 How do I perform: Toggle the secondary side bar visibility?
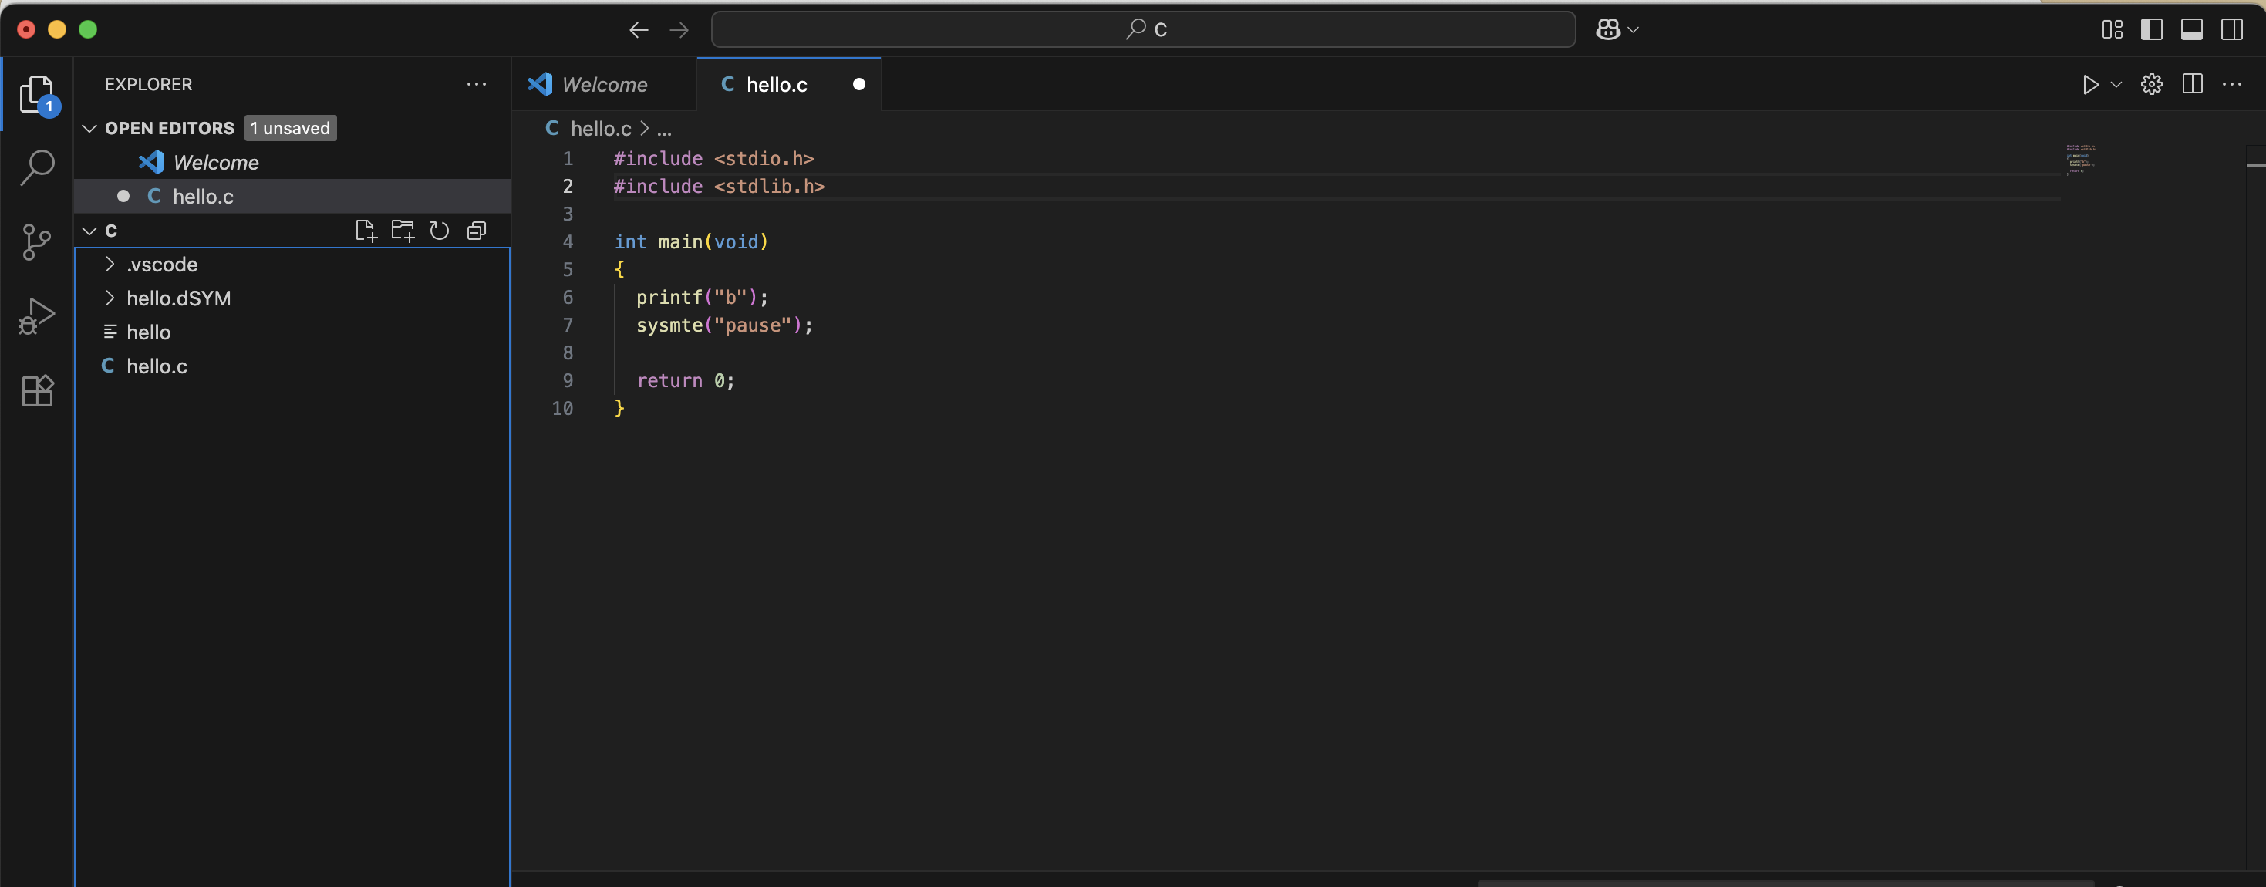tap(2232, 30)
